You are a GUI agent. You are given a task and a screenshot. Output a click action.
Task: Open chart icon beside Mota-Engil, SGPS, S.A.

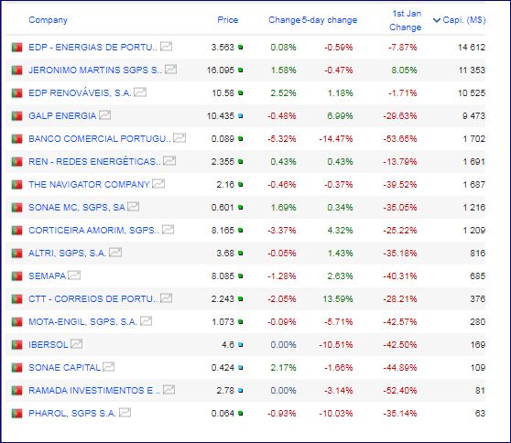tap(146, 321)
